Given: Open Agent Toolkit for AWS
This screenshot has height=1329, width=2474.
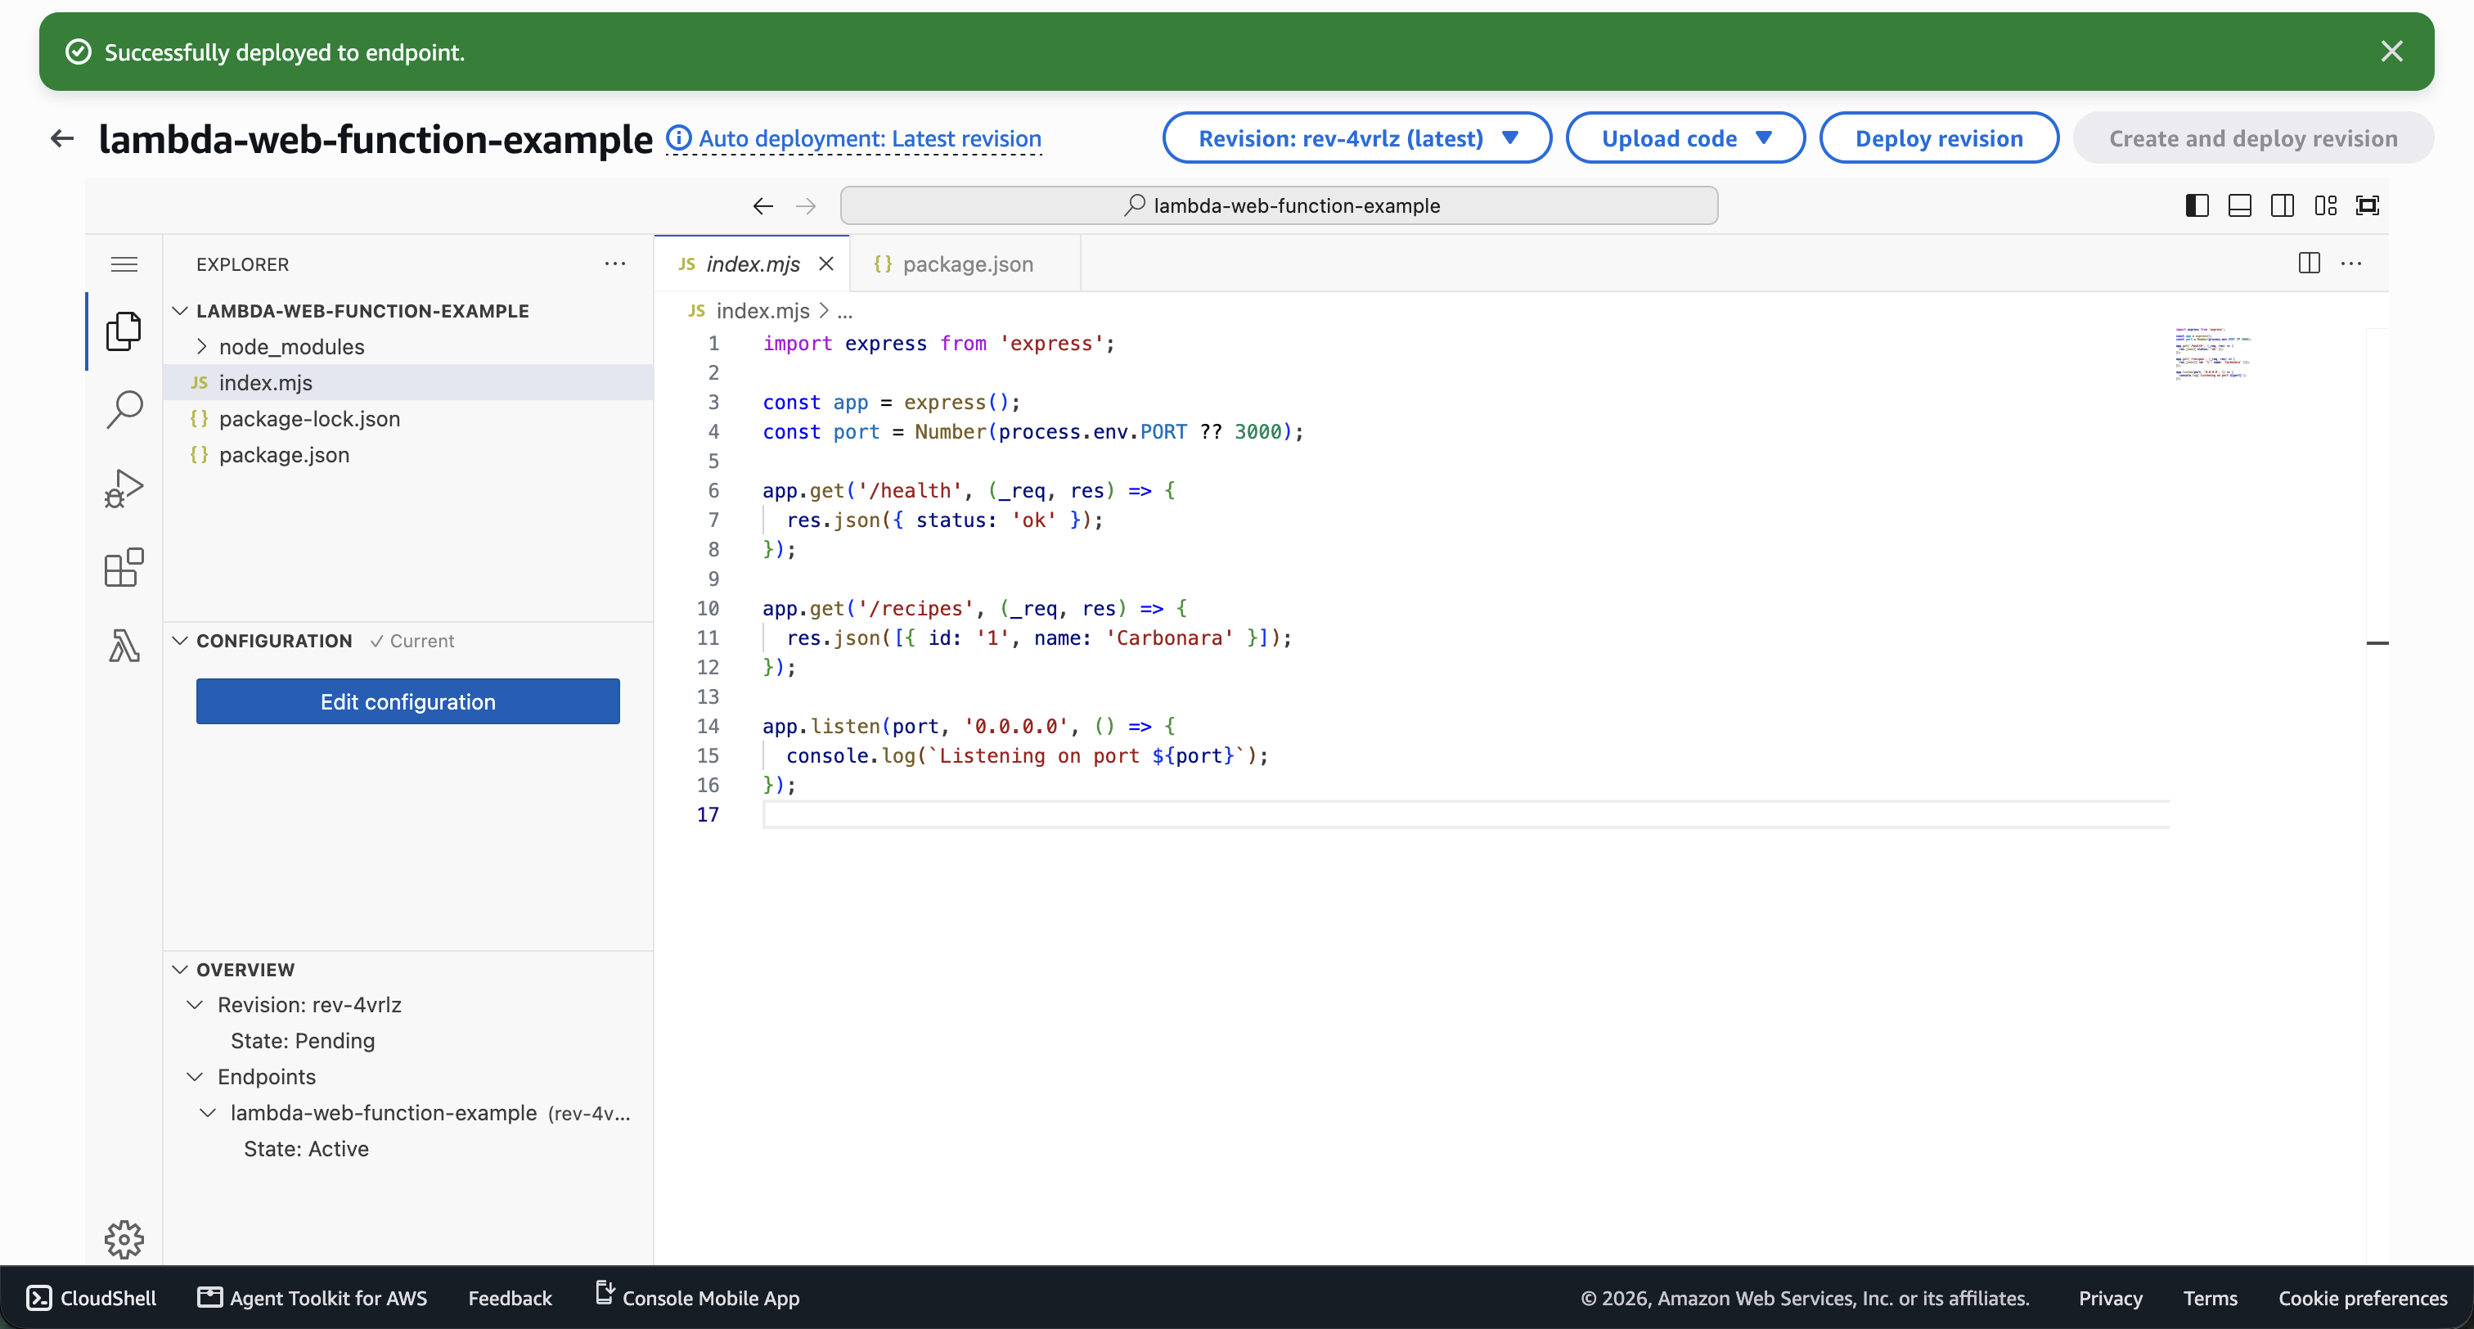Looking at the screenshot, I should pyautogui.click(x=313, y=1298).
